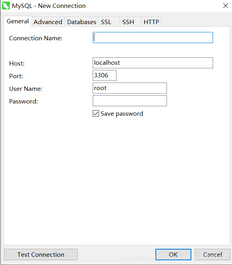
Task: Click the Port label
Action: (16, 76)
